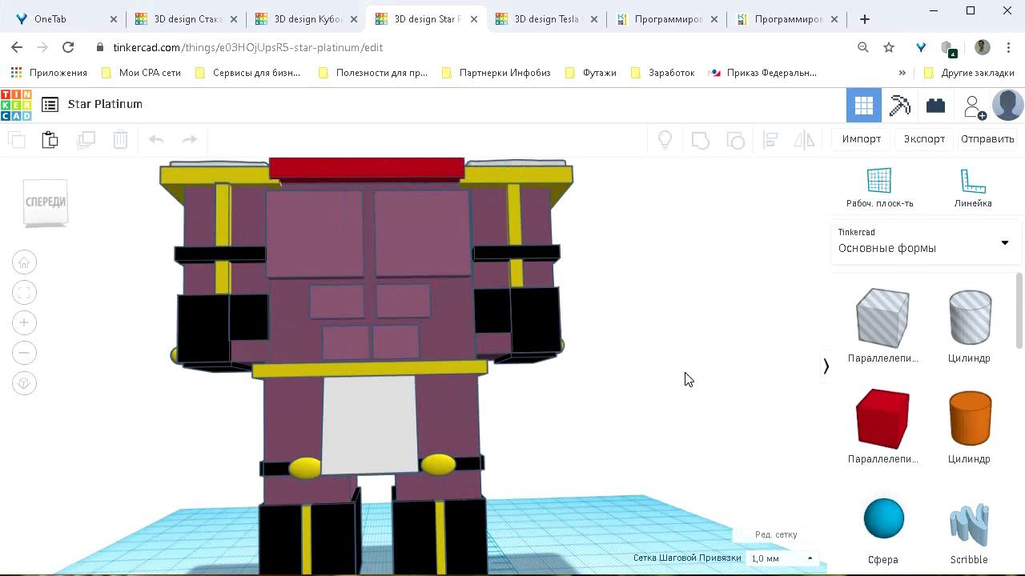Click the Tinkercad logo
The image size is (1025, 576).
point(16,105)
